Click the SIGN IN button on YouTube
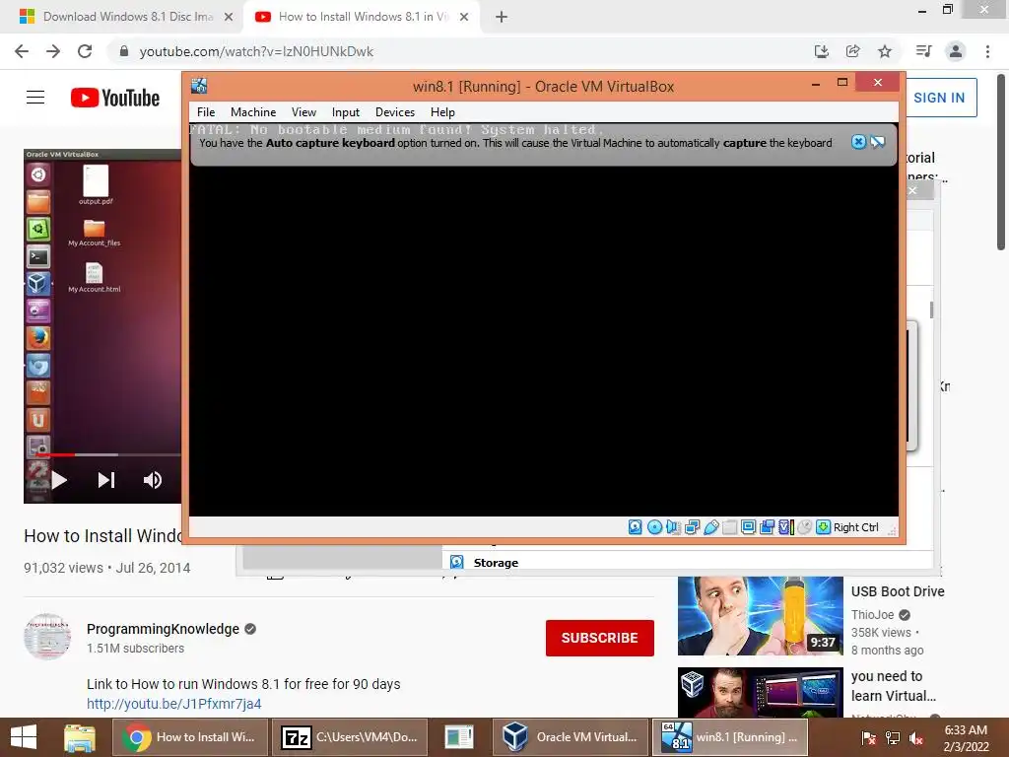Image resolution: width=1009 pixels, height=757 pixels. 939,98
